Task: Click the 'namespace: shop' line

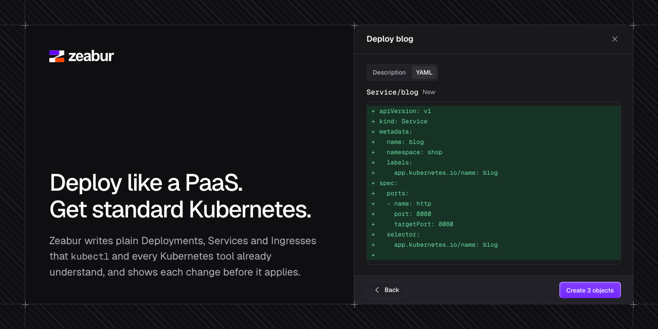Action: (x=493, y=152)
